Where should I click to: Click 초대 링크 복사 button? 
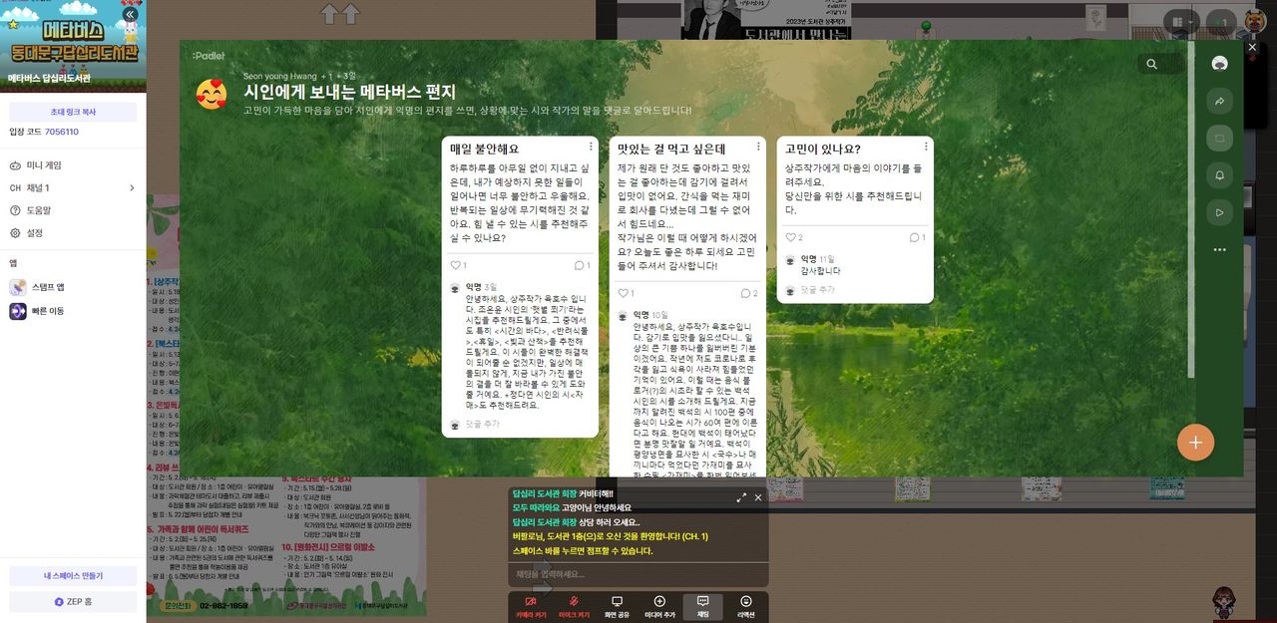(73, 112)
